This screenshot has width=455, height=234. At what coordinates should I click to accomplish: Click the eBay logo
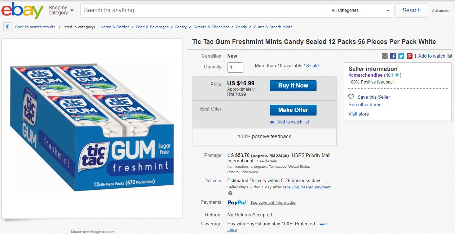22,10
